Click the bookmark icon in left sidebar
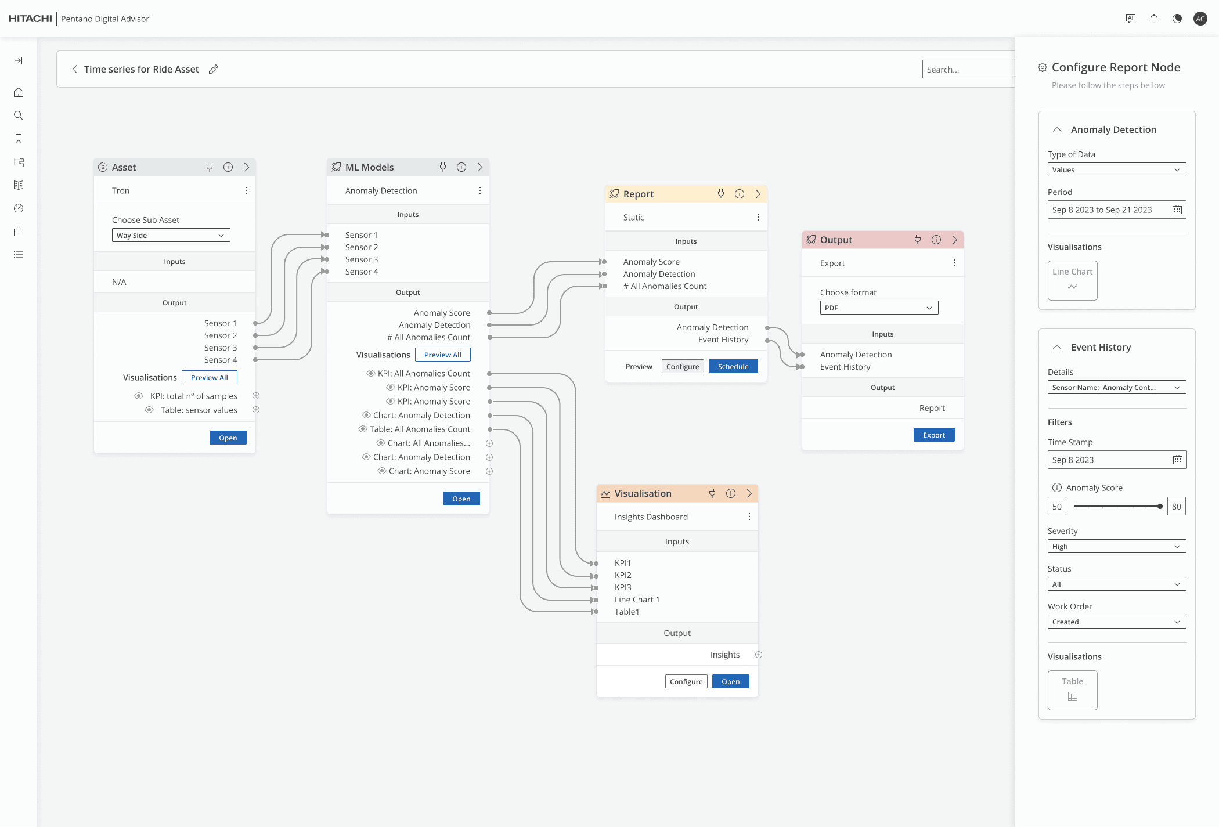 (19, 139)
